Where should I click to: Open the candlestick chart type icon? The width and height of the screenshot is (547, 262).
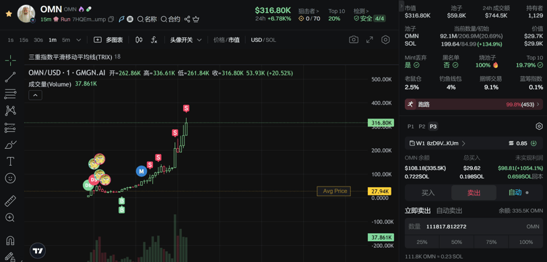pos(139,40)
